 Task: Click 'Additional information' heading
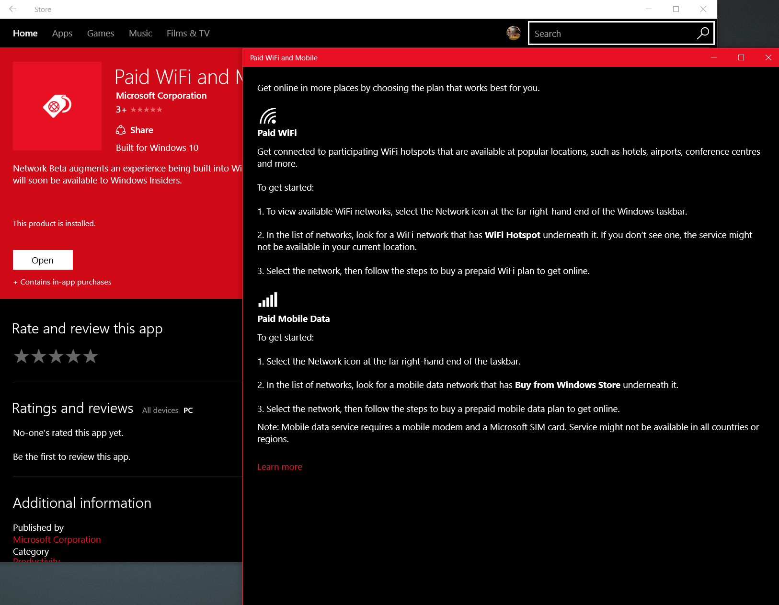click(82, 502)
